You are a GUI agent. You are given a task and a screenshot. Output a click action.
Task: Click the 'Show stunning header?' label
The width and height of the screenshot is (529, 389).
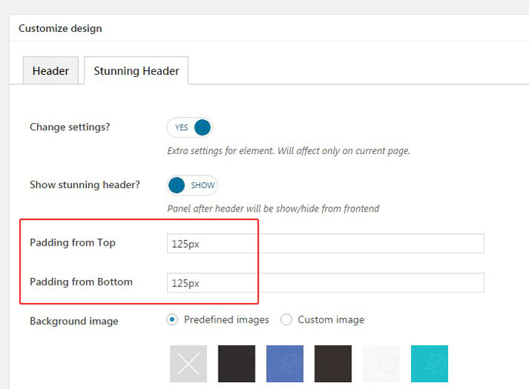[x=85, y=184]
